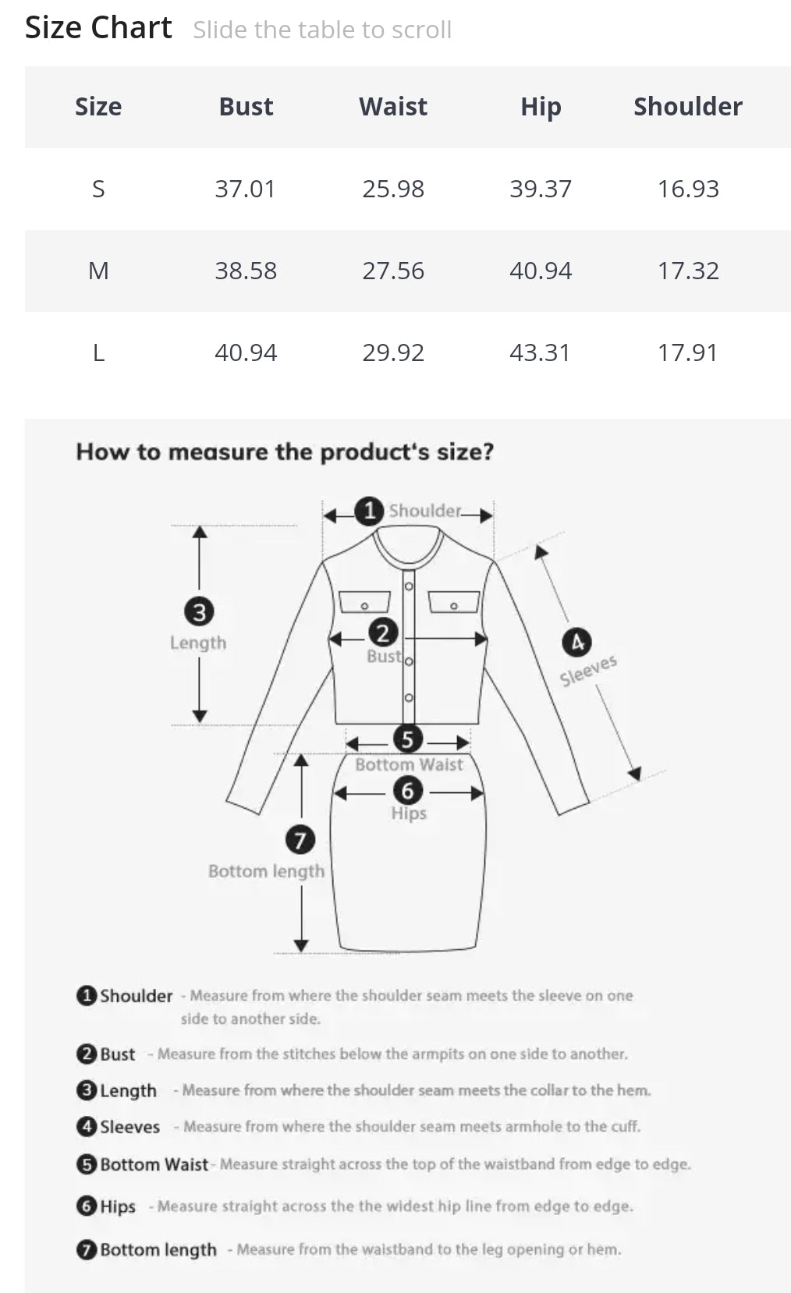The height and width of the screenshot is (1293, 791).
Task: Click the number 5 Bottom Waist marker
Action: [x=407, y=739]
